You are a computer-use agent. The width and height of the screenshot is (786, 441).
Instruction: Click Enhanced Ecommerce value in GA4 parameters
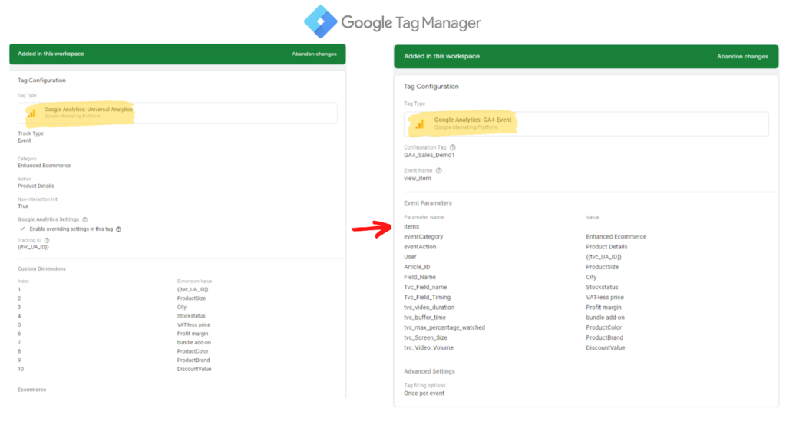616,236
